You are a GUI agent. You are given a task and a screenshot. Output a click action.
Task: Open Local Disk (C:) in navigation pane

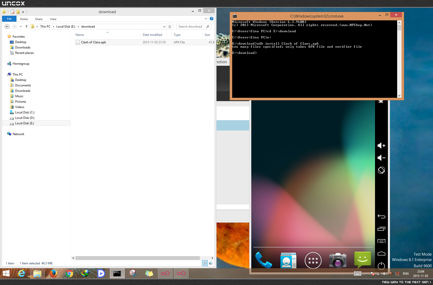(x=25, y=112)
